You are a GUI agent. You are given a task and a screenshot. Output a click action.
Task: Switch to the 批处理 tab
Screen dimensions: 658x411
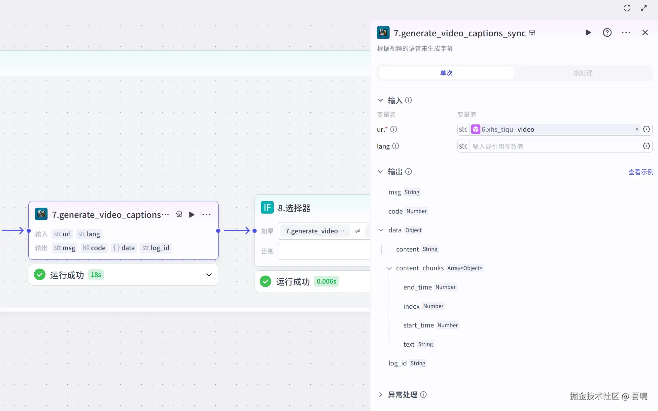point(583,73)
